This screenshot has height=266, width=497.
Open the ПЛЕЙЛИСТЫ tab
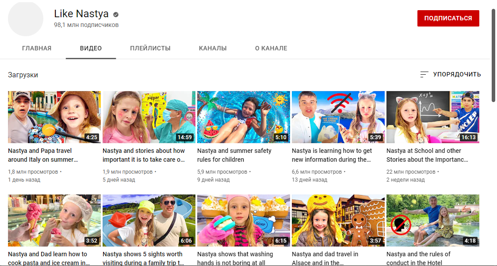point(151,48)
